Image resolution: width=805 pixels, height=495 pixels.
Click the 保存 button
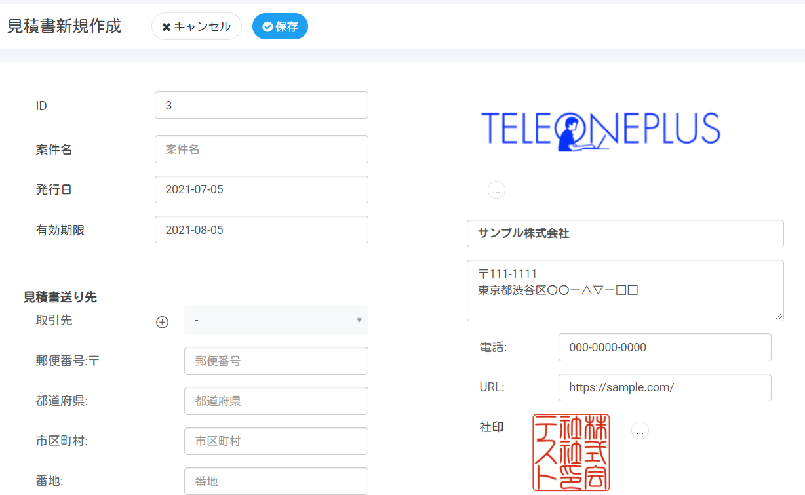[280, 26]
